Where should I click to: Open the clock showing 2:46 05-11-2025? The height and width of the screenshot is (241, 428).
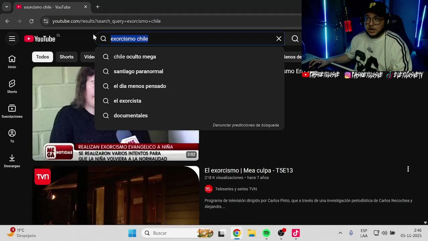point(411,233)
